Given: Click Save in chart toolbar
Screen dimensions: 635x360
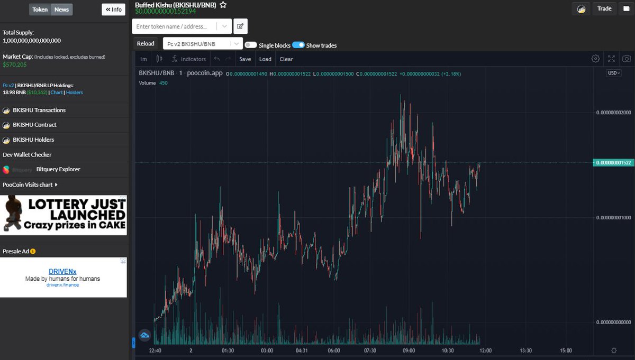Looking at the screenshot, I should tap(245, 59).
